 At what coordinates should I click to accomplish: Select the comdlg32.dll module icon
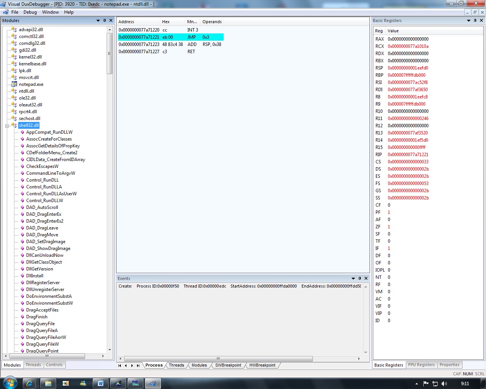coord(14,43)
